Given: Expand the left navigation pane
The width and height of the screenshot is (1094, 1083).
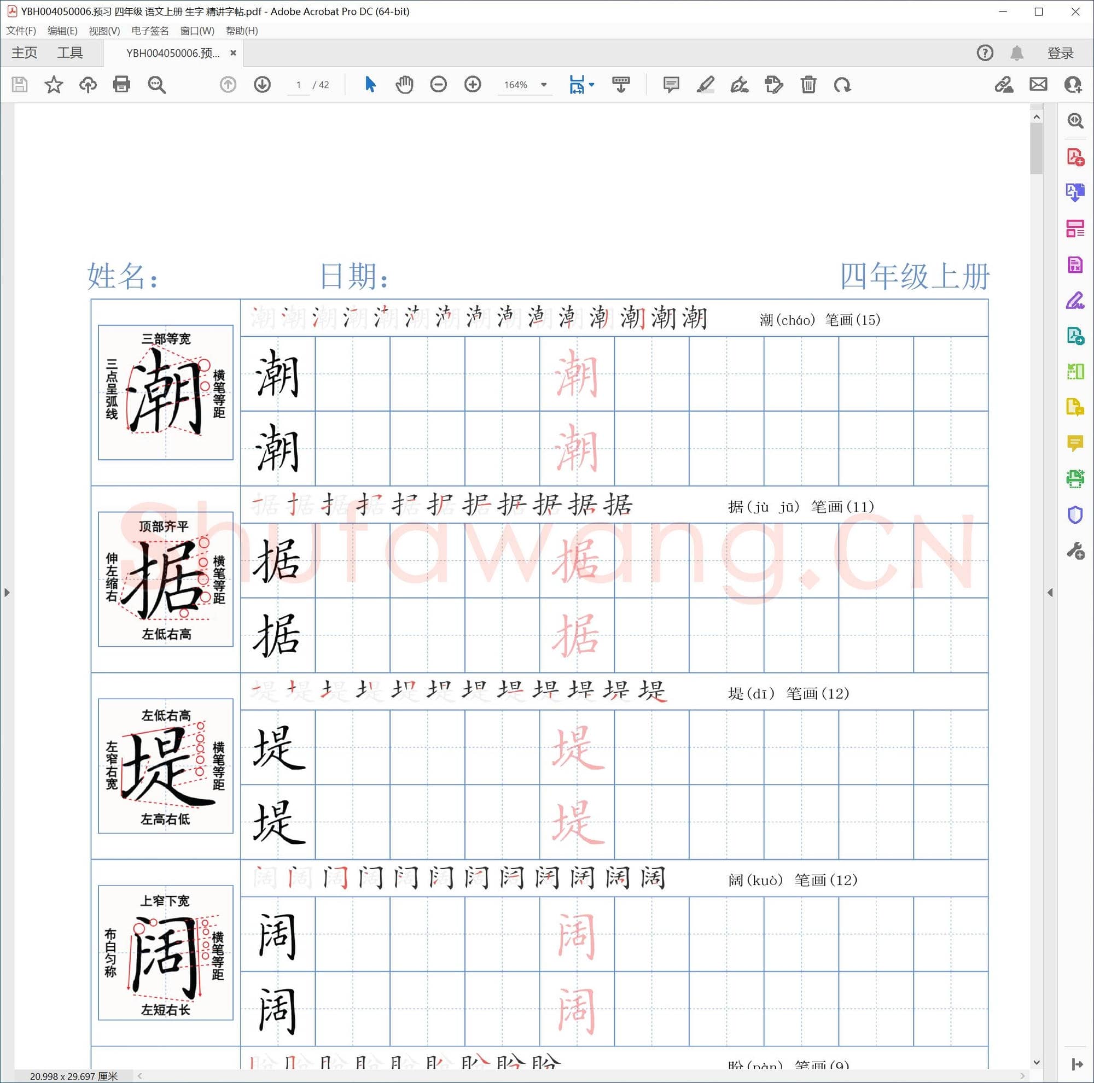Looking at the screenshot, I should pos(7,593).
